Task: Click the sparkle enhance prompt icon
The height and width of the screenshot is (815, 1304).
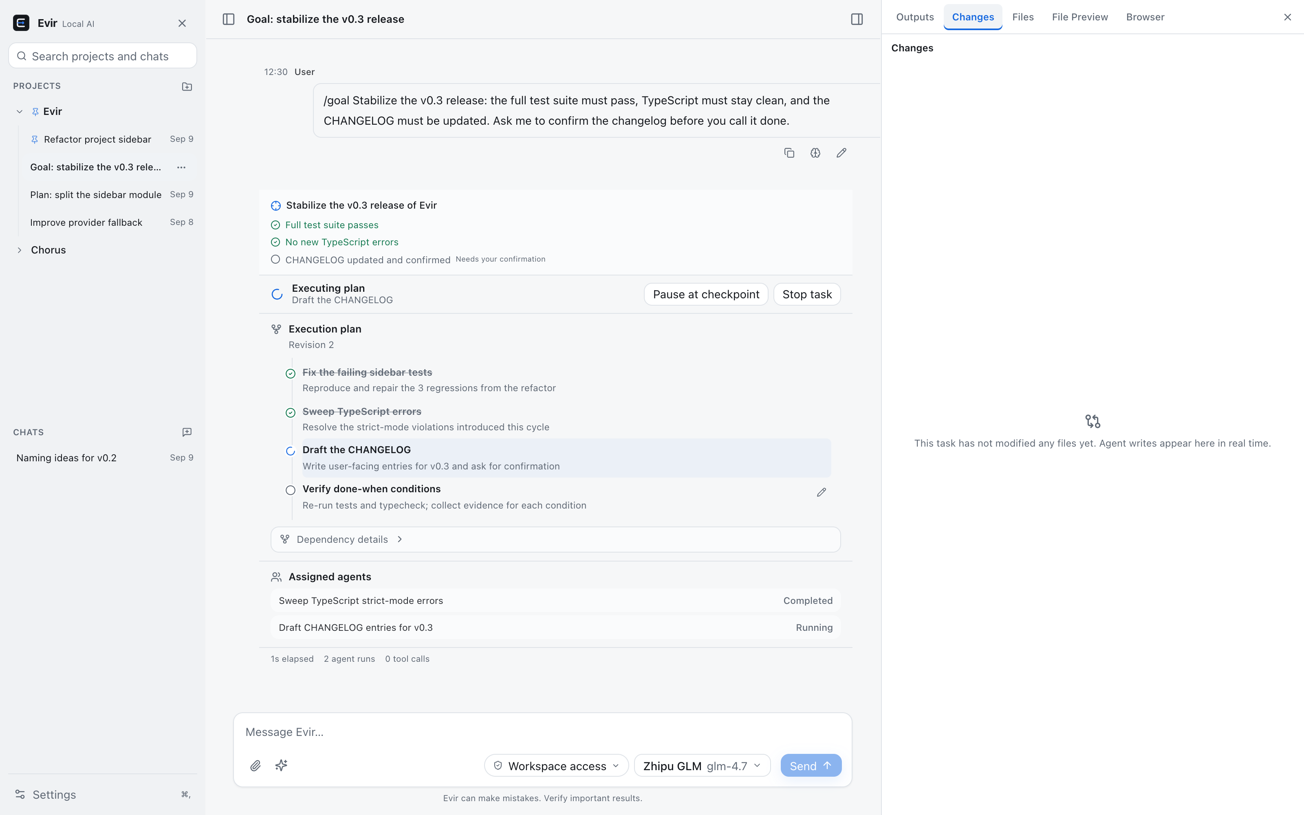Action: (281, 765)
